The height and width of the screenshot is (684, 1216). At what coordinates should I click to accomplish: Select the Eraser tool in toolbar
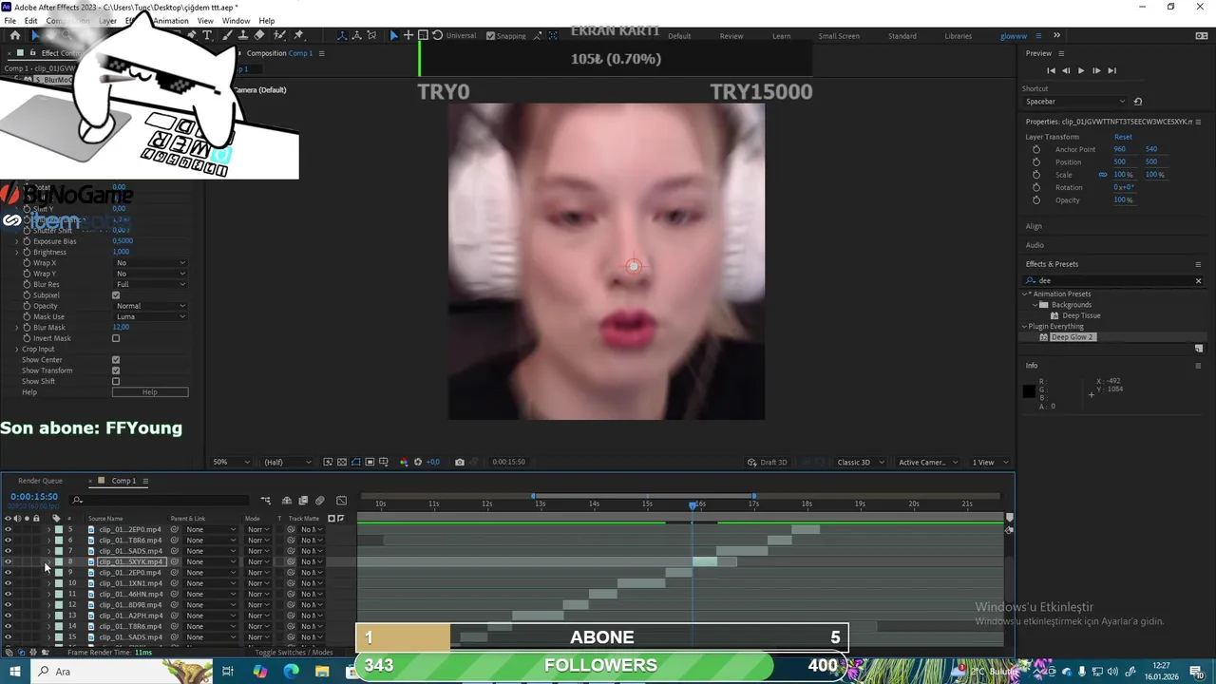coord(259,35)
